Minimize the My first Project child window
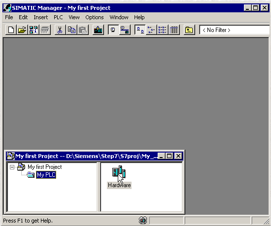Screen dimensions: 271x226 [x=161, y=156]
